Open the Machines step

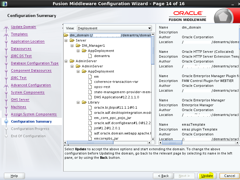19,107
